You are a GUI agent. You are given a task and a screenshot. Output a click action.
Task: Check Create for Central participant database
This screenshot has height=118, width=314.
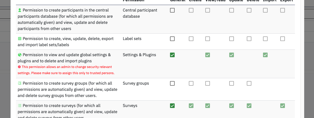click(191, 10)
